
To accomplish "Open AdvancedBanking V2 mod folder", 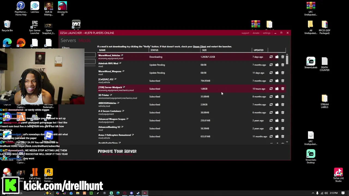I will tap(277, 128).
